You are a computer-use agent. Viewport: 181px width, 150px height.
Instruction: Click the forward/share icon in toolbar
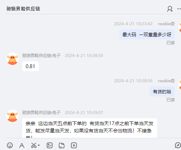[x=178, y=145]
